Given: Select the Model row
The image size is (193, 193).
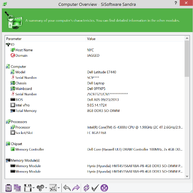Looking at the screenshot, I should point(95,72).
